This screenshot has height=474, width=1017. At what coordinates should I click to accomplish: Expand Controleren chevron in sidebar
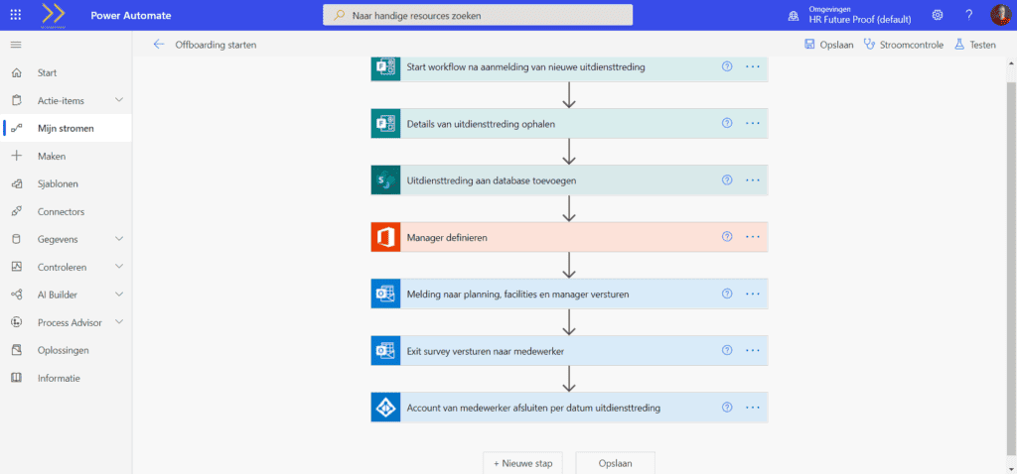[x=119, y=267]
